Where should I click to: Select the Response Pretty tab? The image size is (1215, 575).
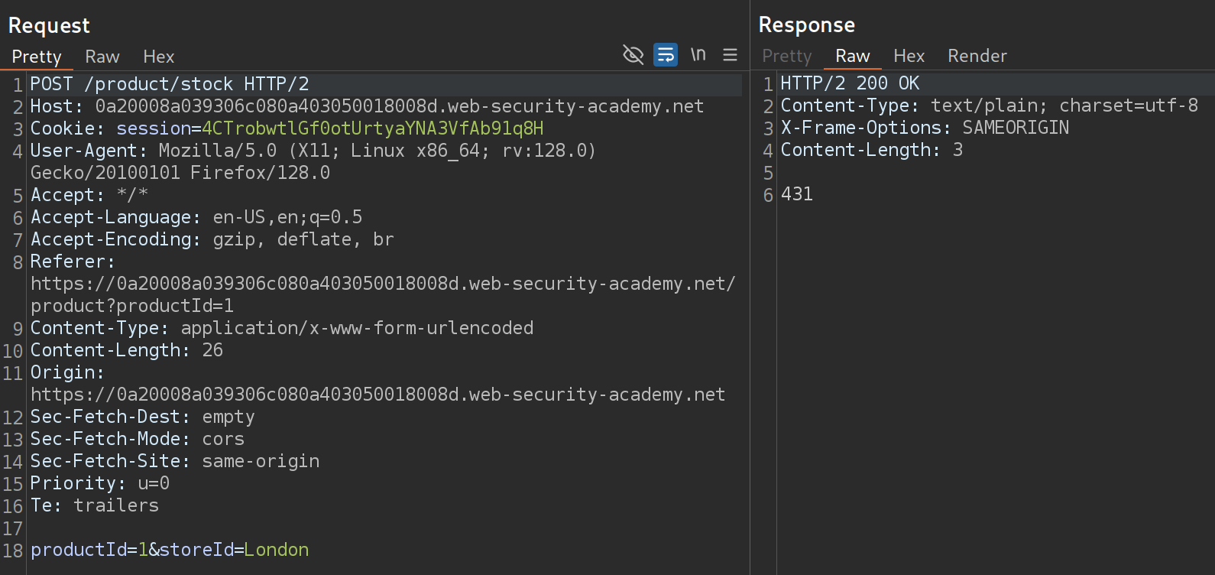click(786, 56)
